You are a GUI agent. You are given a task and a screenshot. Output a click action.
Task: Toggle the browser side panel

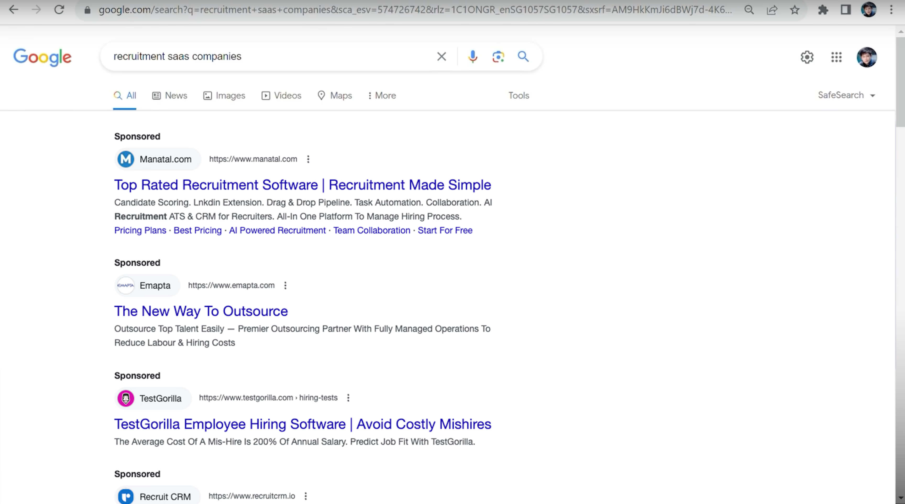pyautogui.click(x=845, y=10)
